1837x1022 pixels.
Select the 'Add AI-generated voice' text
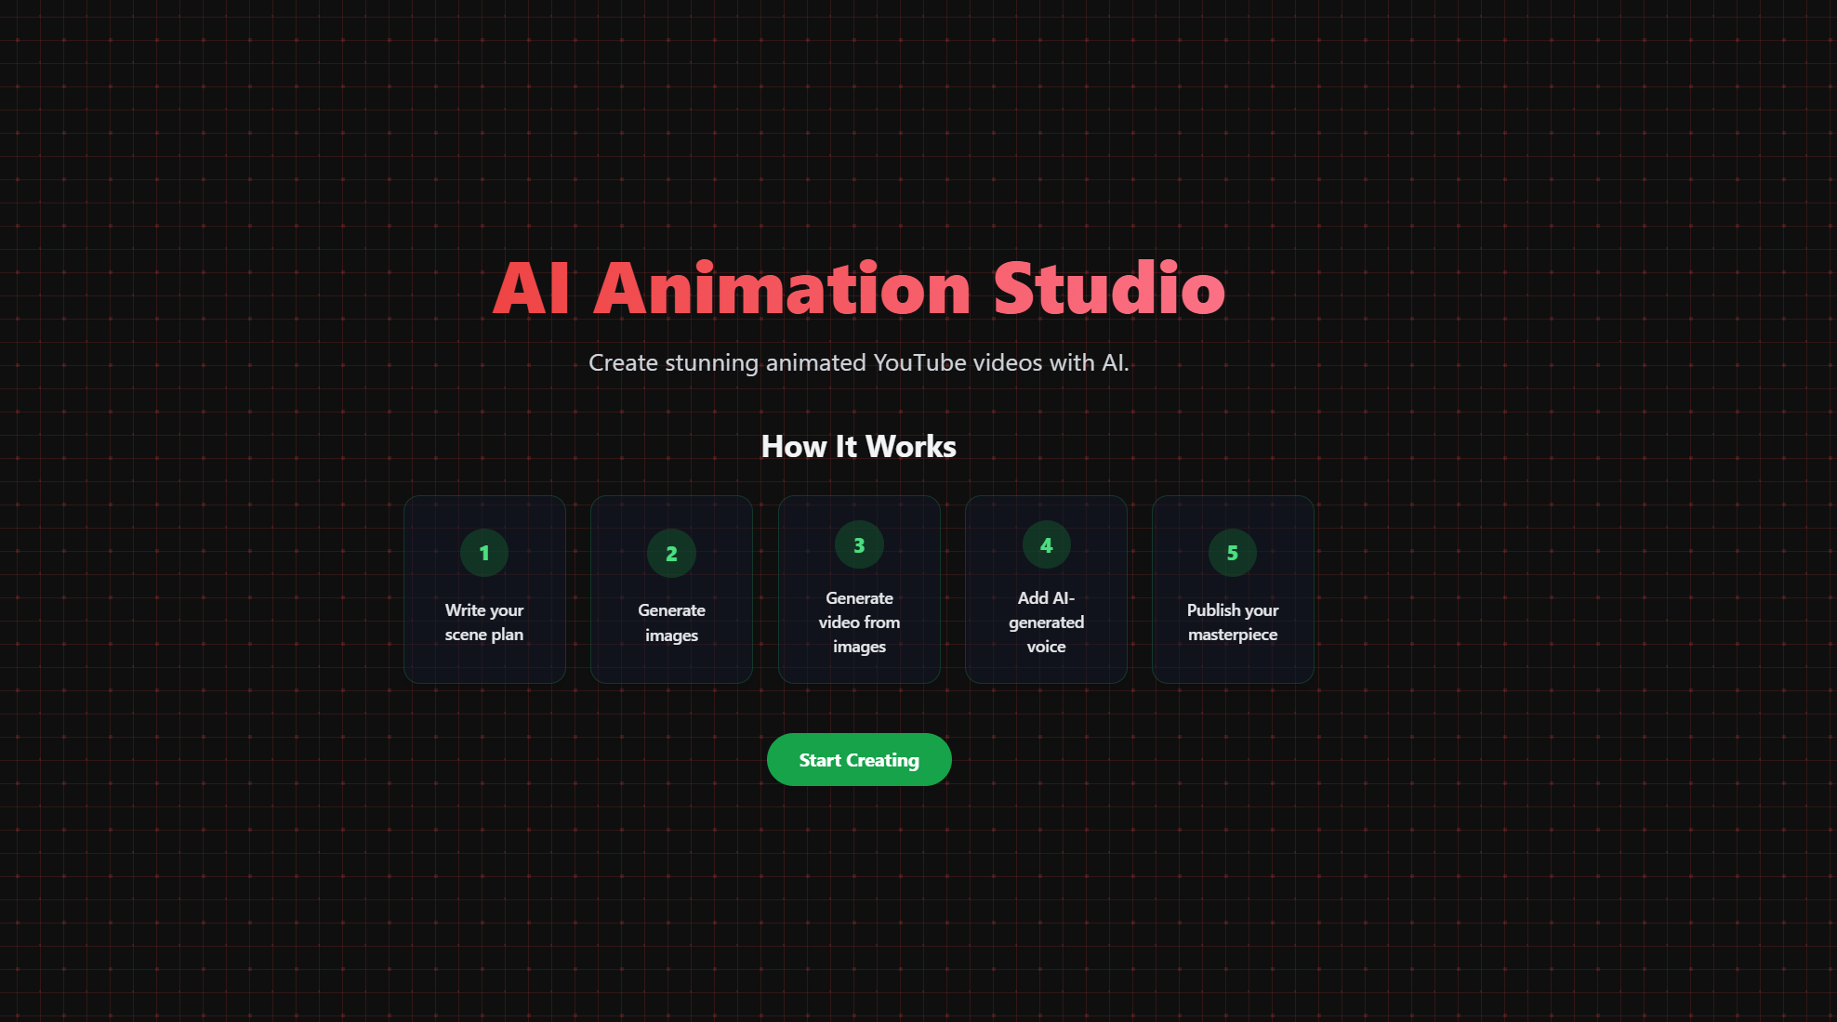pos(1046,622)
